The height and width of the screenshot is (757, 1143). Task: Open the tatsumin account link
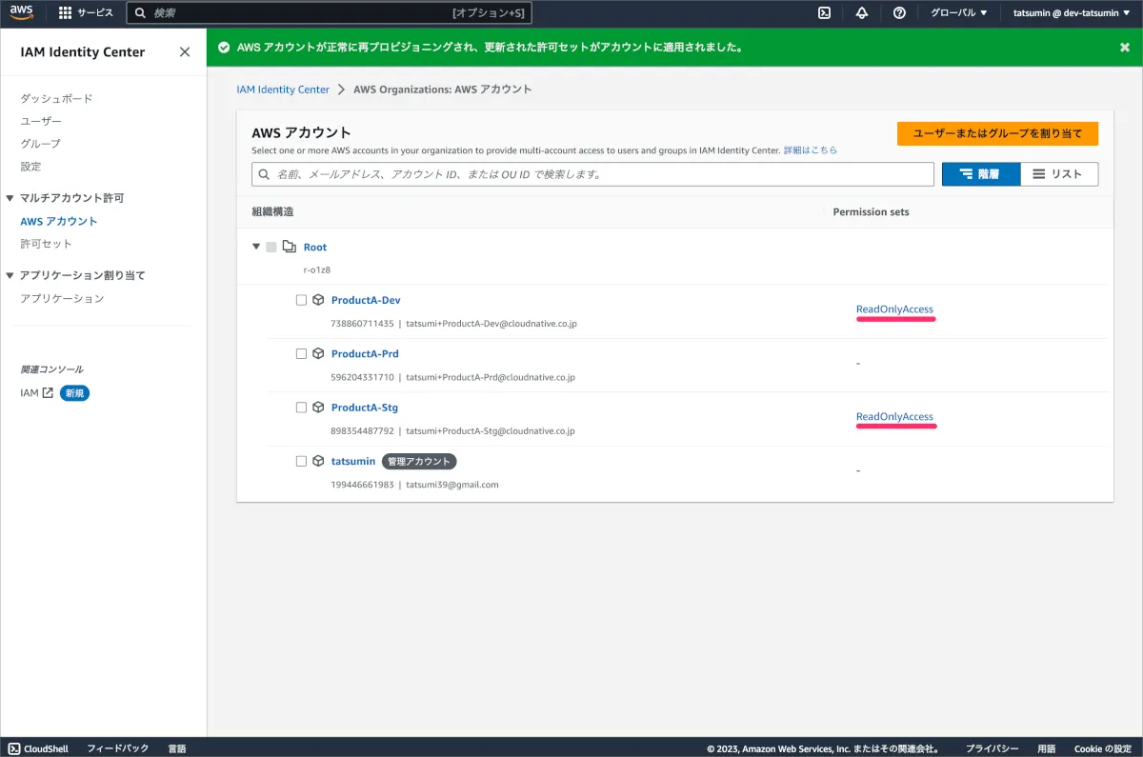tap(353, 461)
